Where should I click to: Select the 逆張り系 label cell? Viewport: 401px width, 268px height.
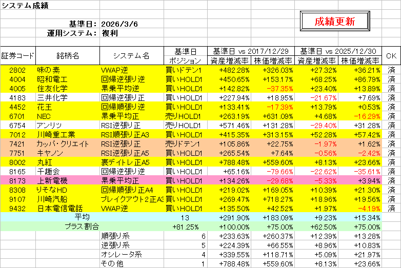coord(132,245)
